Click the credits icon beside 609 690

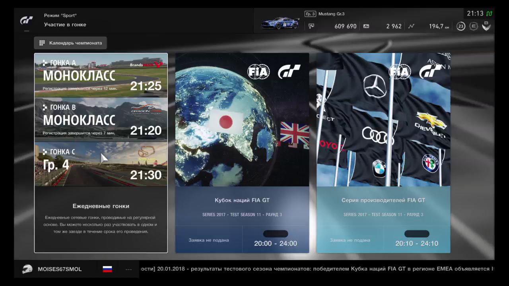311,26
